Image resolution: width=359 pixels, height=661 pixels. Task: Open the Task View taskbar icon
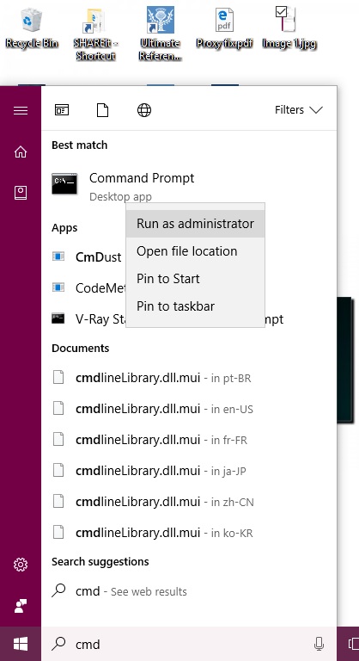(353, 644)
